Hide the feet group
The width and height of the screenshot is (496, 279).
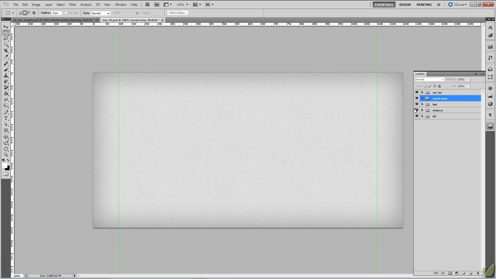point(417,104)
